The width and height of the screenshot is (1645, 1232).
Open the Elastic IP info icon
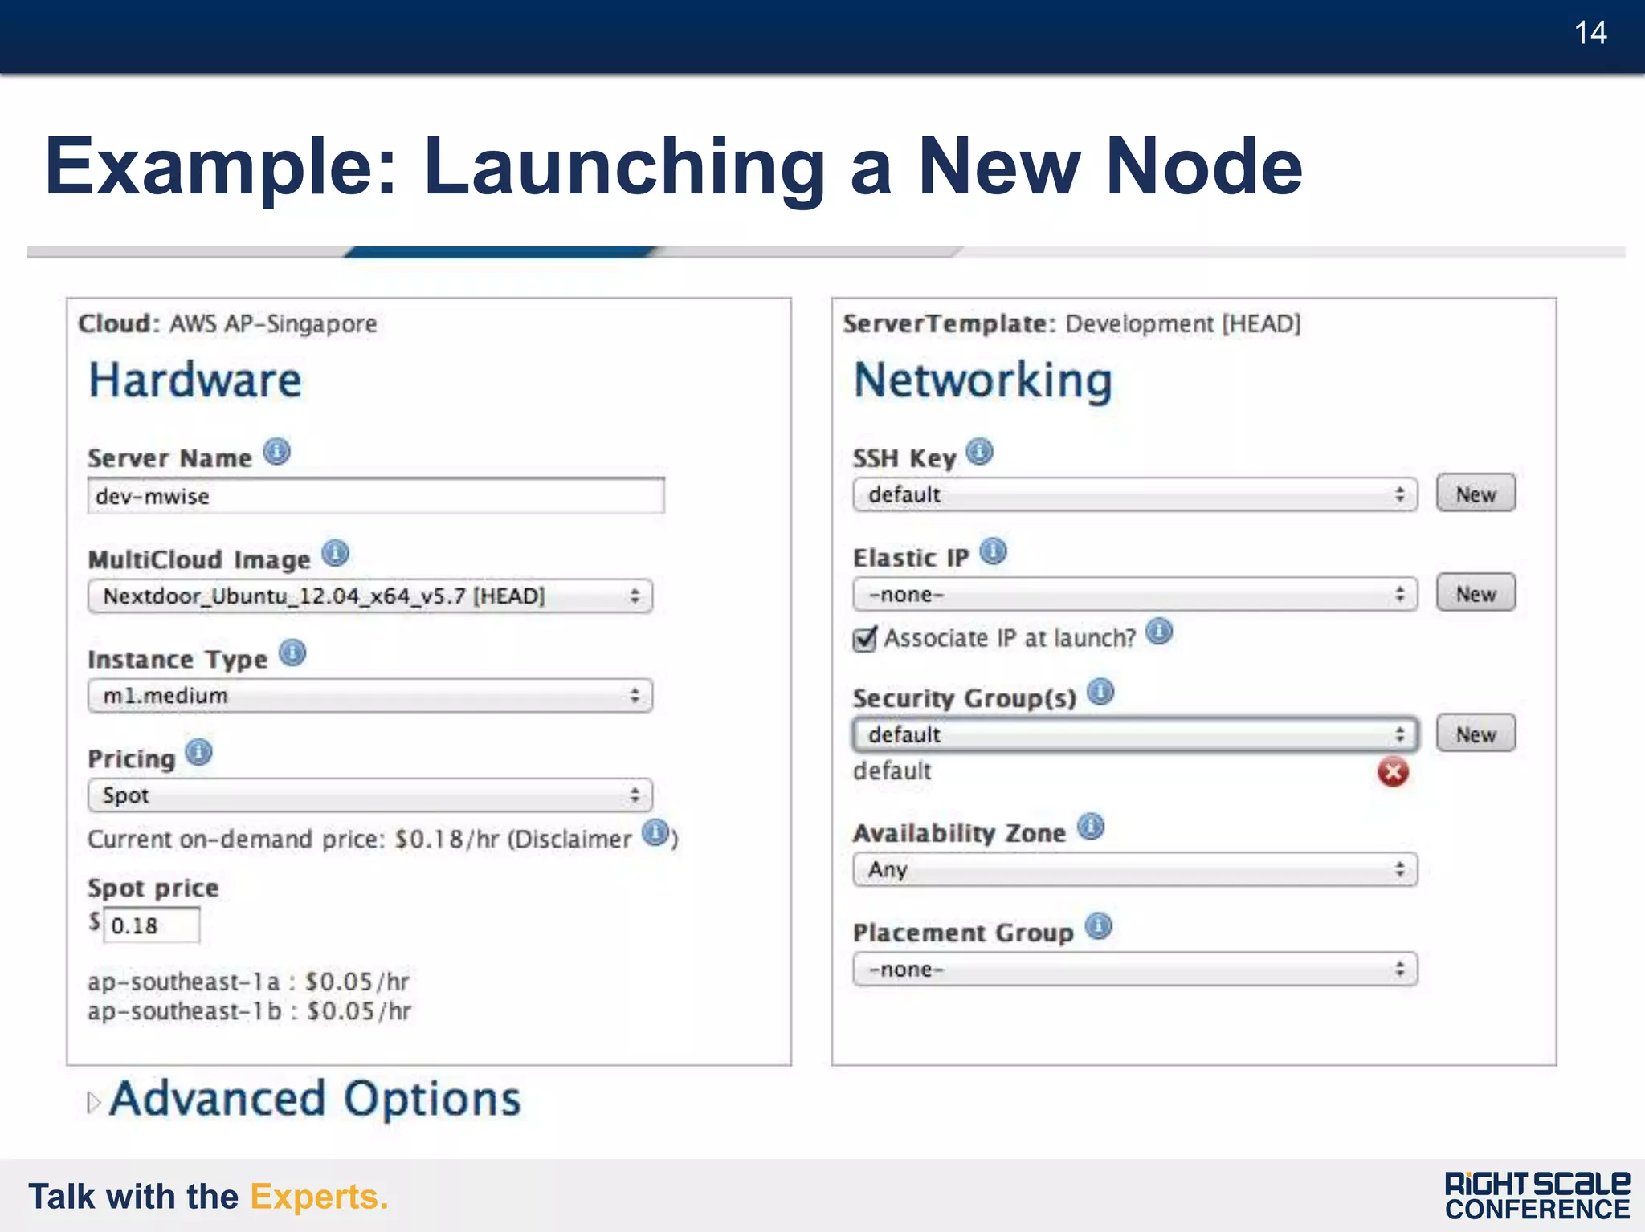[x=993, y=551]
